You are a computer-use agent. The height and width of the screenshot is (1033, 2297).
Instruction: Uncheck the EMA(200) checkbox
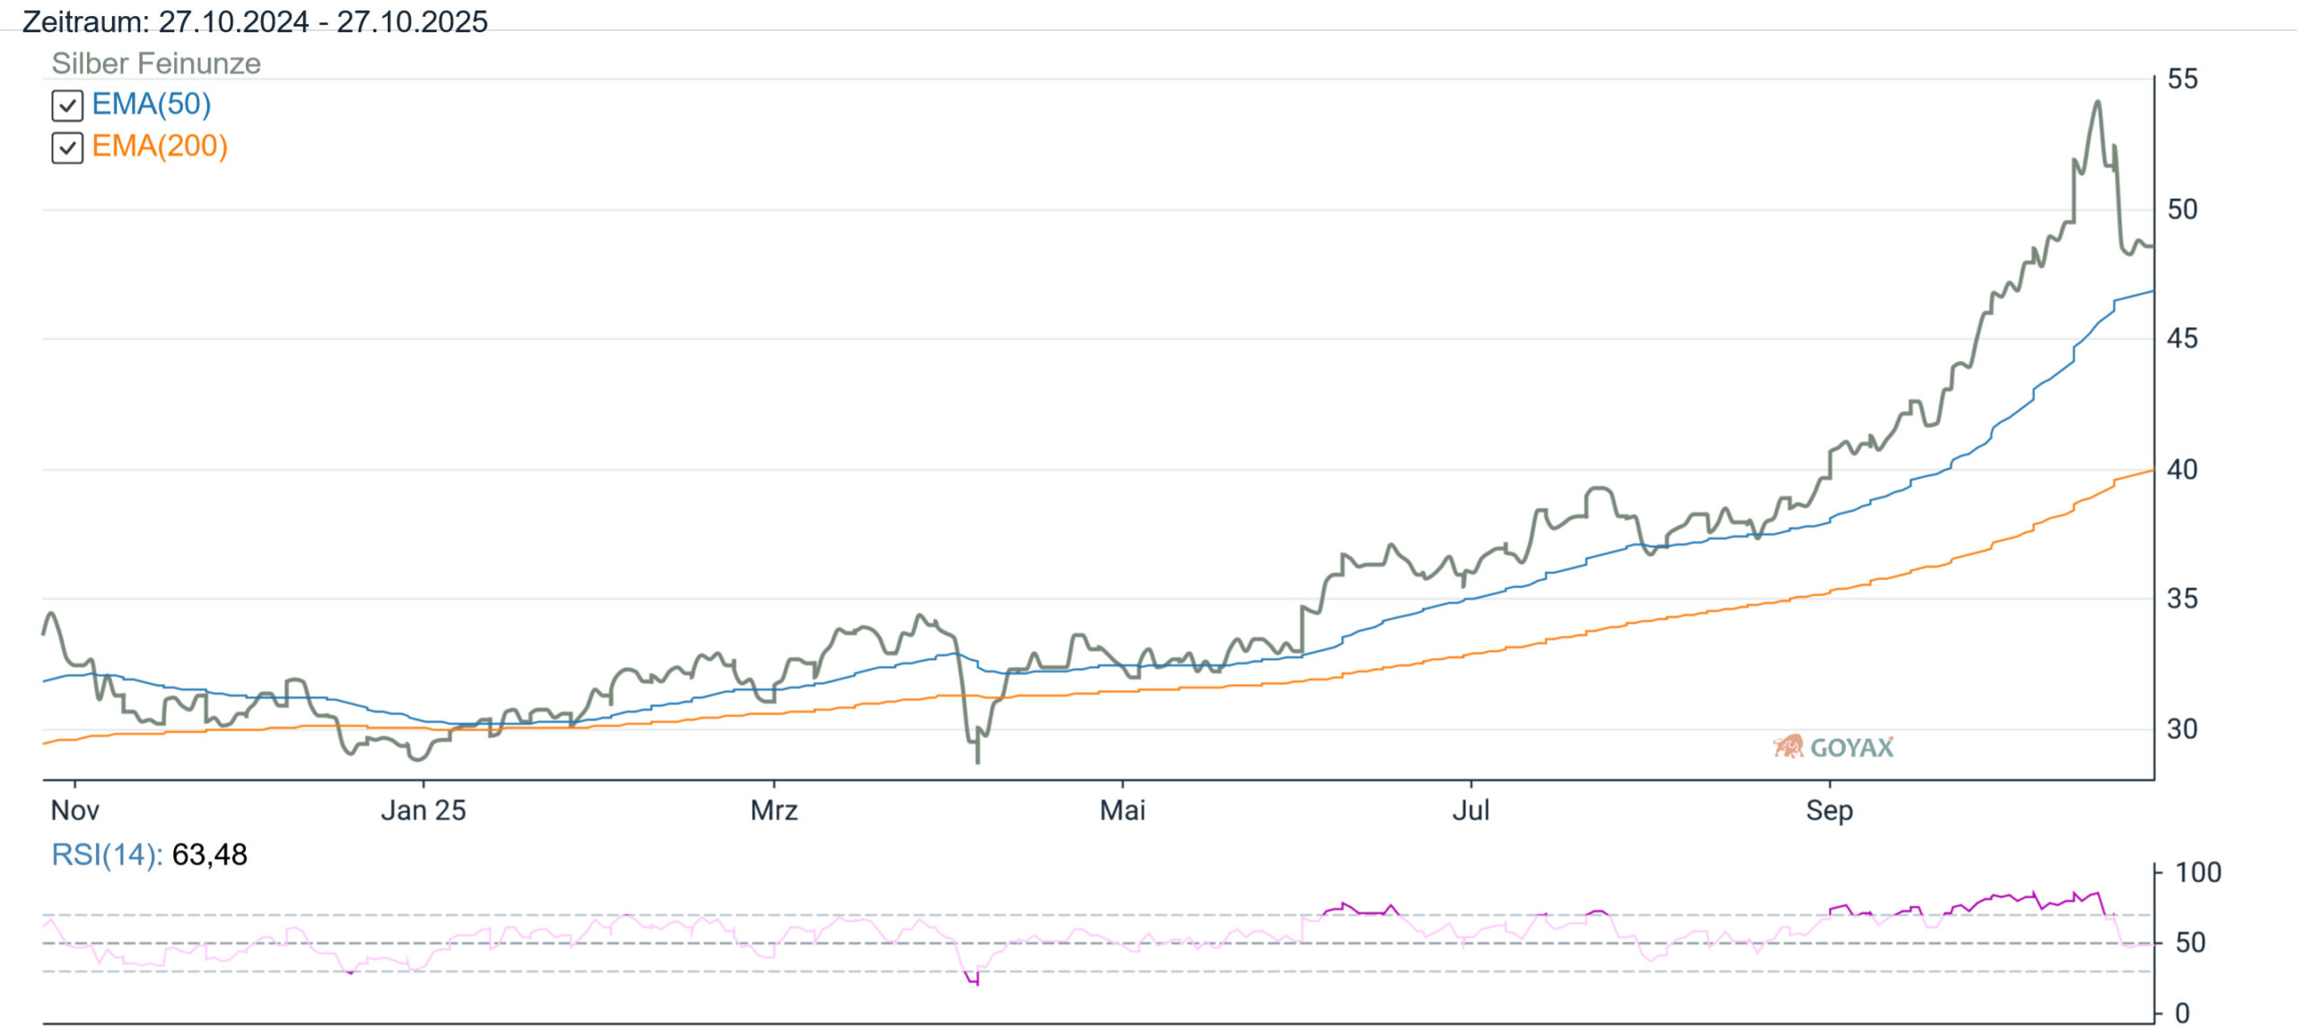point(67,148)
